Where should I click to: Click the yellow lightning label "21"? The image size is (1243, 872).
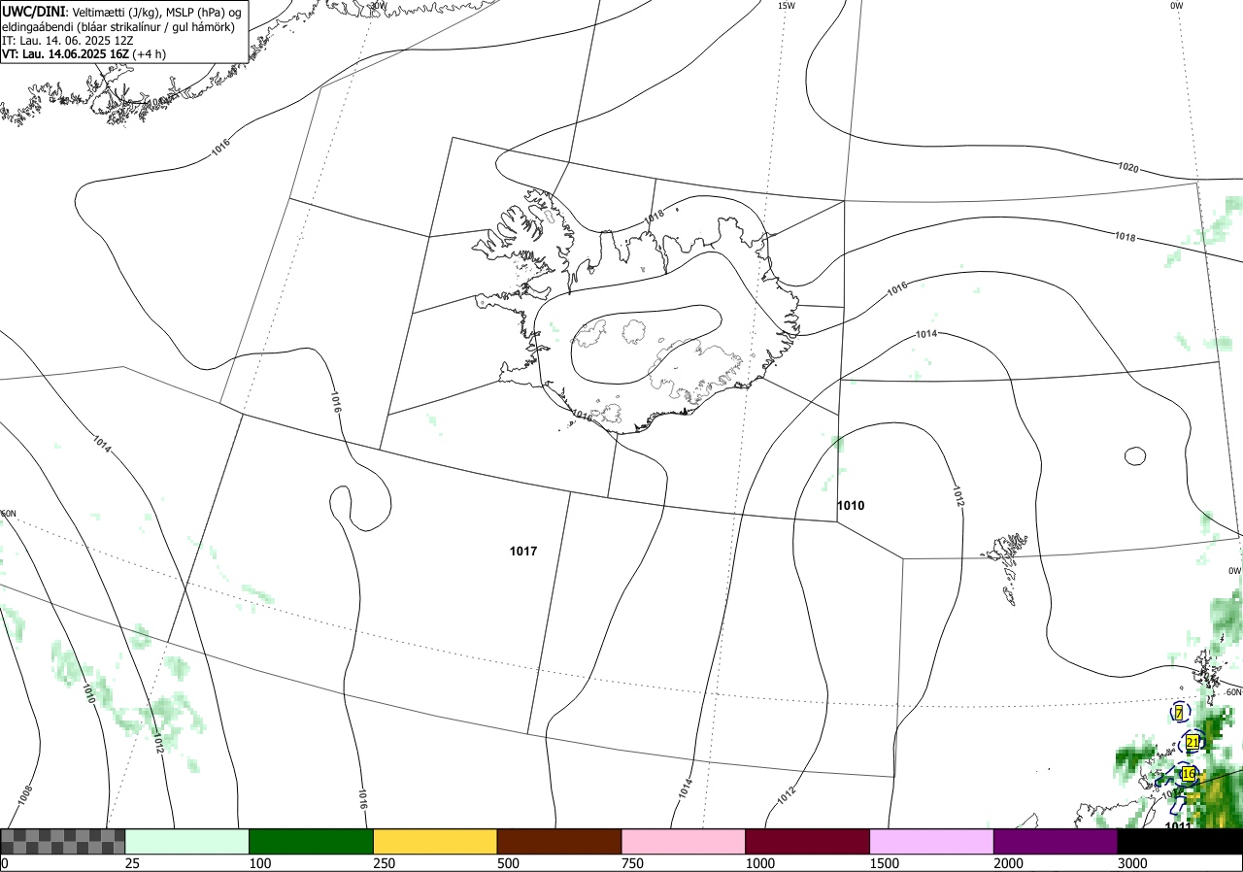click(1193, 742)
